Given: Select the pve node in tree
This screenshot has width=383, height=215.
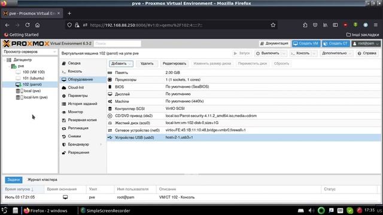Looking at the screenshot, I should [21, 66].
